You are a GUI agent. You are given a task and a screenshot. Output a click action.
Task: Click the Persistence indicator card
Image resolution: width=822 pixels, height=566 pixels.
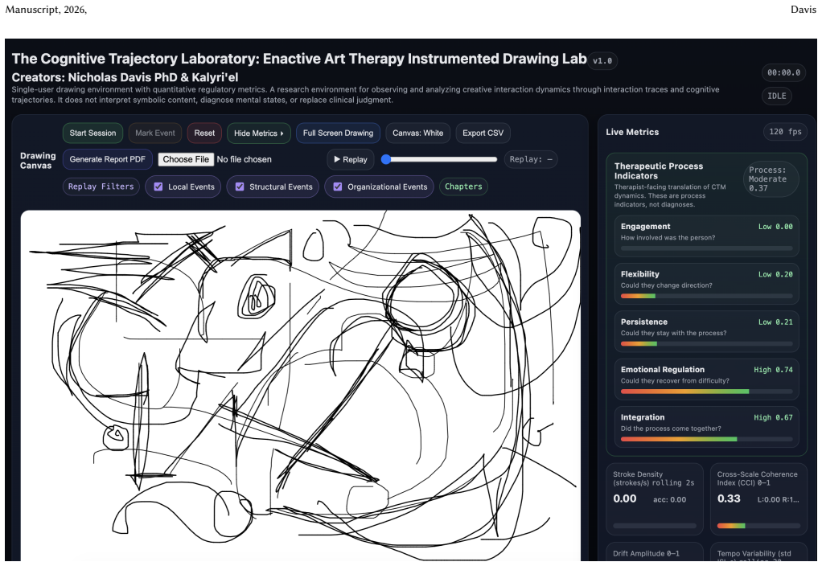click(707, 332)
